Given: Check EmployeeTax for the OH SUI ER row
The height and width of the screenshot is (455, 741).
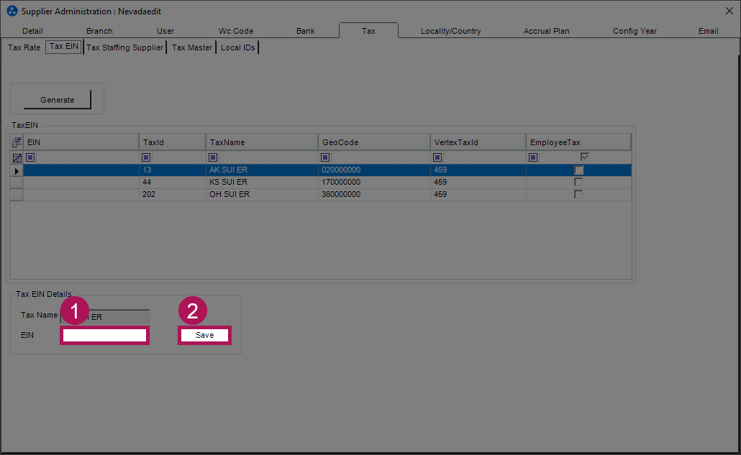Looking at the screenshot, I should coord(578,195).
